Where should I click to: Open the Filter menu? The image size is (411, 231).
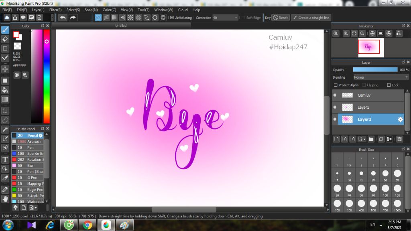[55, 10]
